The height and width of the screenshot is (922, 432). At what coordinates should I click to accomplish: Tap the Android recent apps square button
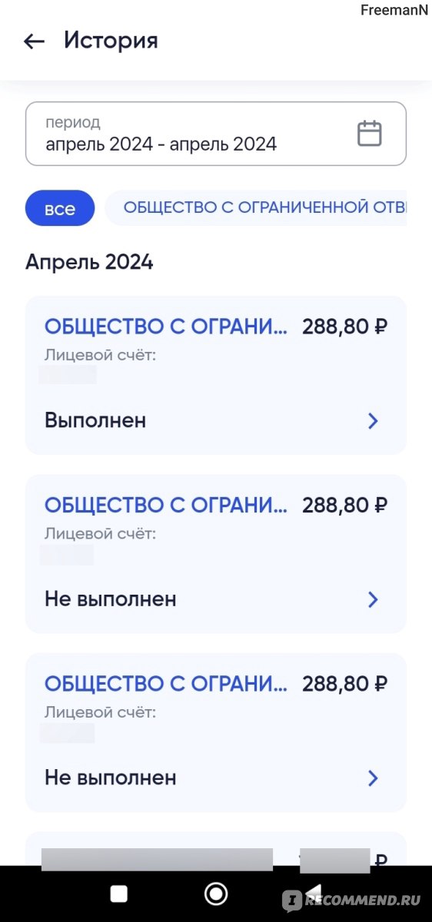[x=118, y=893]
